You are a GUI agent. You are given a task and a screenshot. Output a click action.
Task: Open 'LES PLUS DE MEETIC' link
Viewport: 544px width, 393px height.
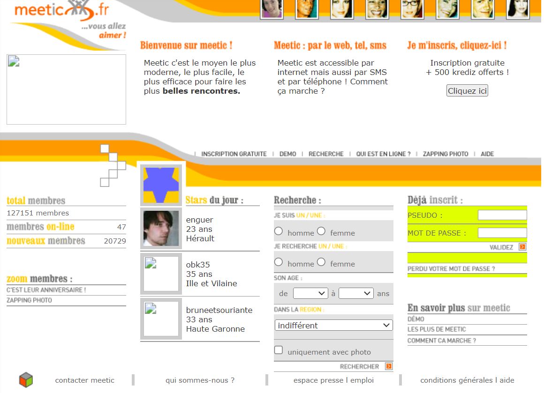point(437,329)
